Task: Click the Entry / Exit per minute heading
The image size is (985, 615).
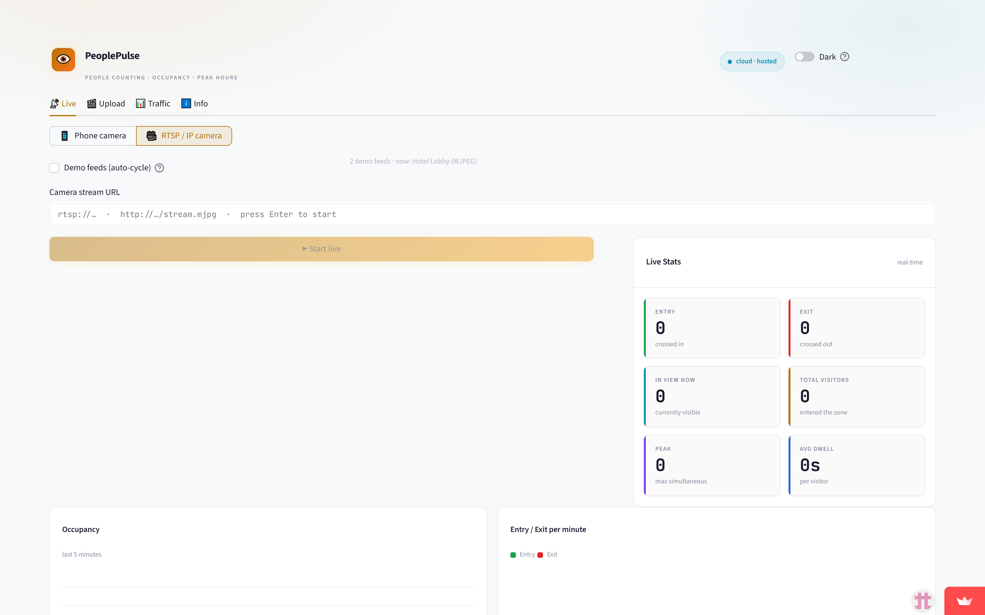Action: (548, 530)
